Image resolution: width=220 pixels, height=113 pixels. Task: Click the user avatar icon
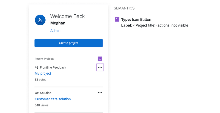40,20
